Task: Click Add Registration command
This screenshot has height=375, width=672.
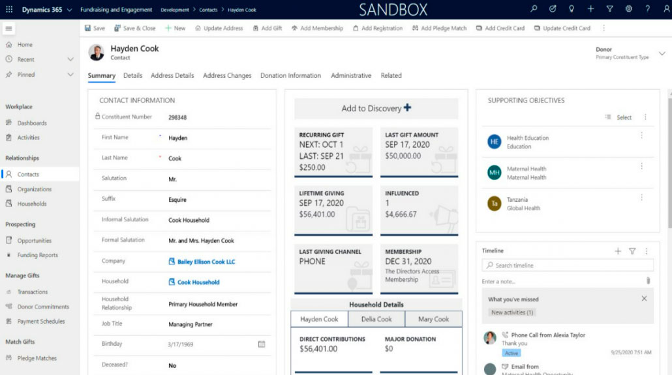Action: pos(378,28)
